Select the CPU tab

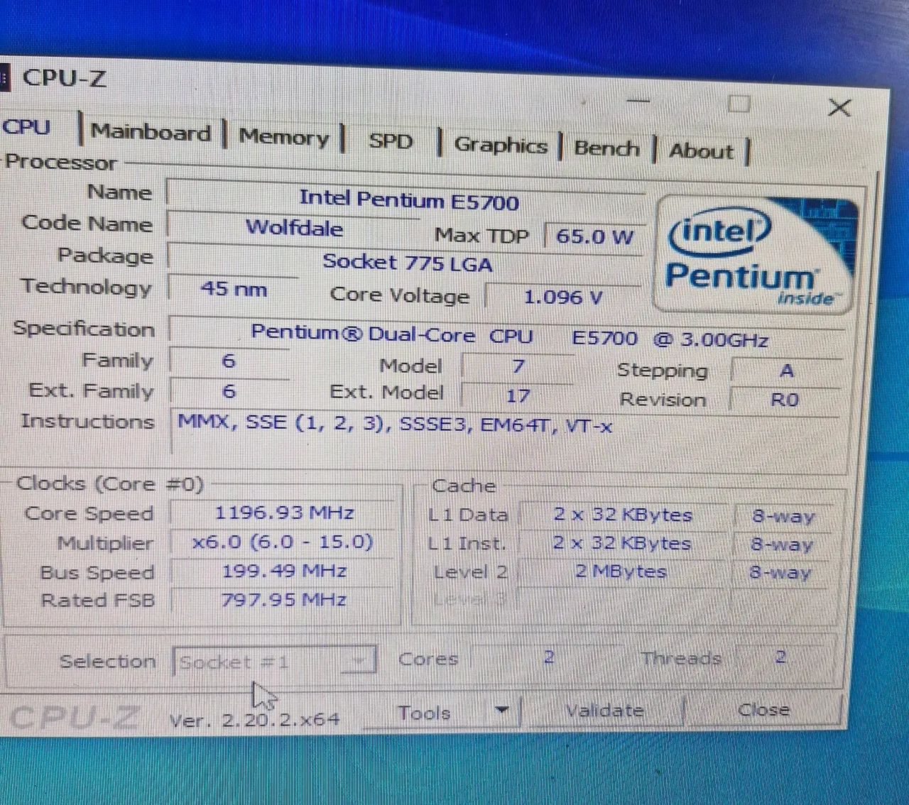[x=27, y=128]
